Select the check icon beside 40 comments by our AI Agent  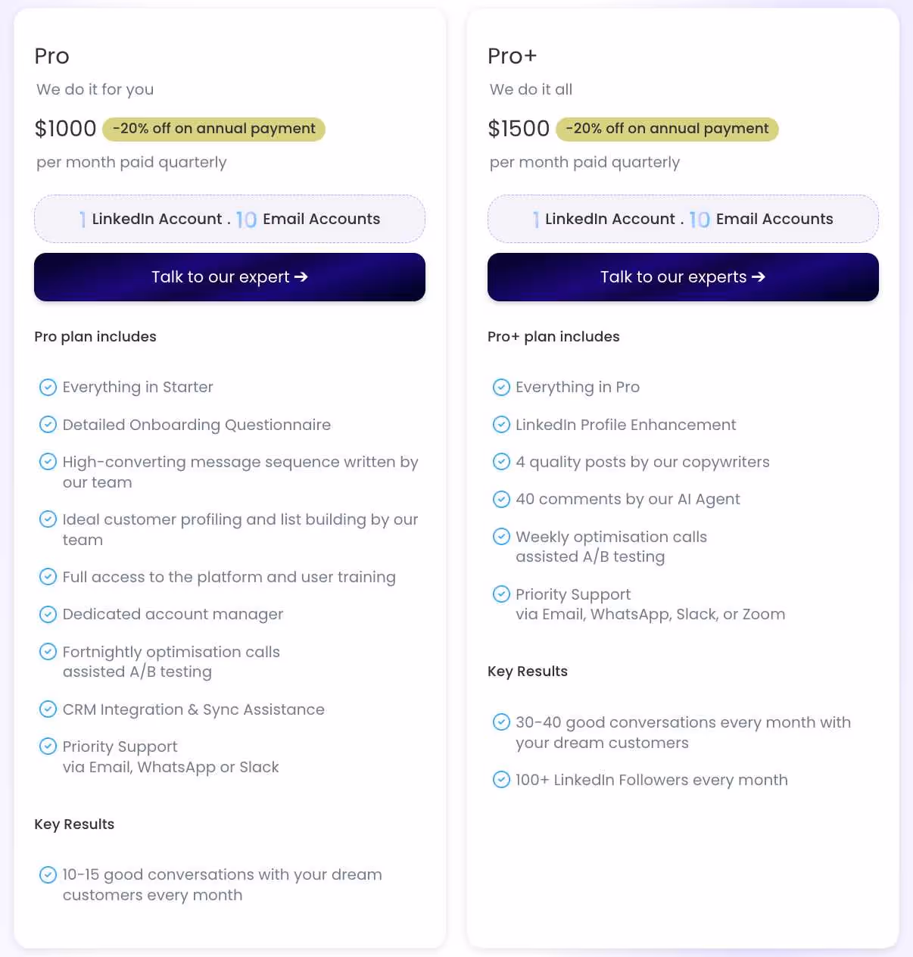point(501,499)
